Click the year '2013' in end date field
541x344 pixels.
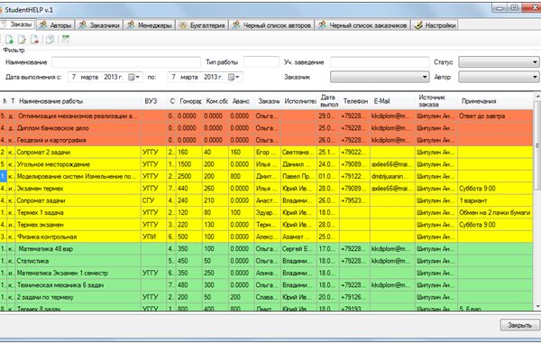pos(210,77)
